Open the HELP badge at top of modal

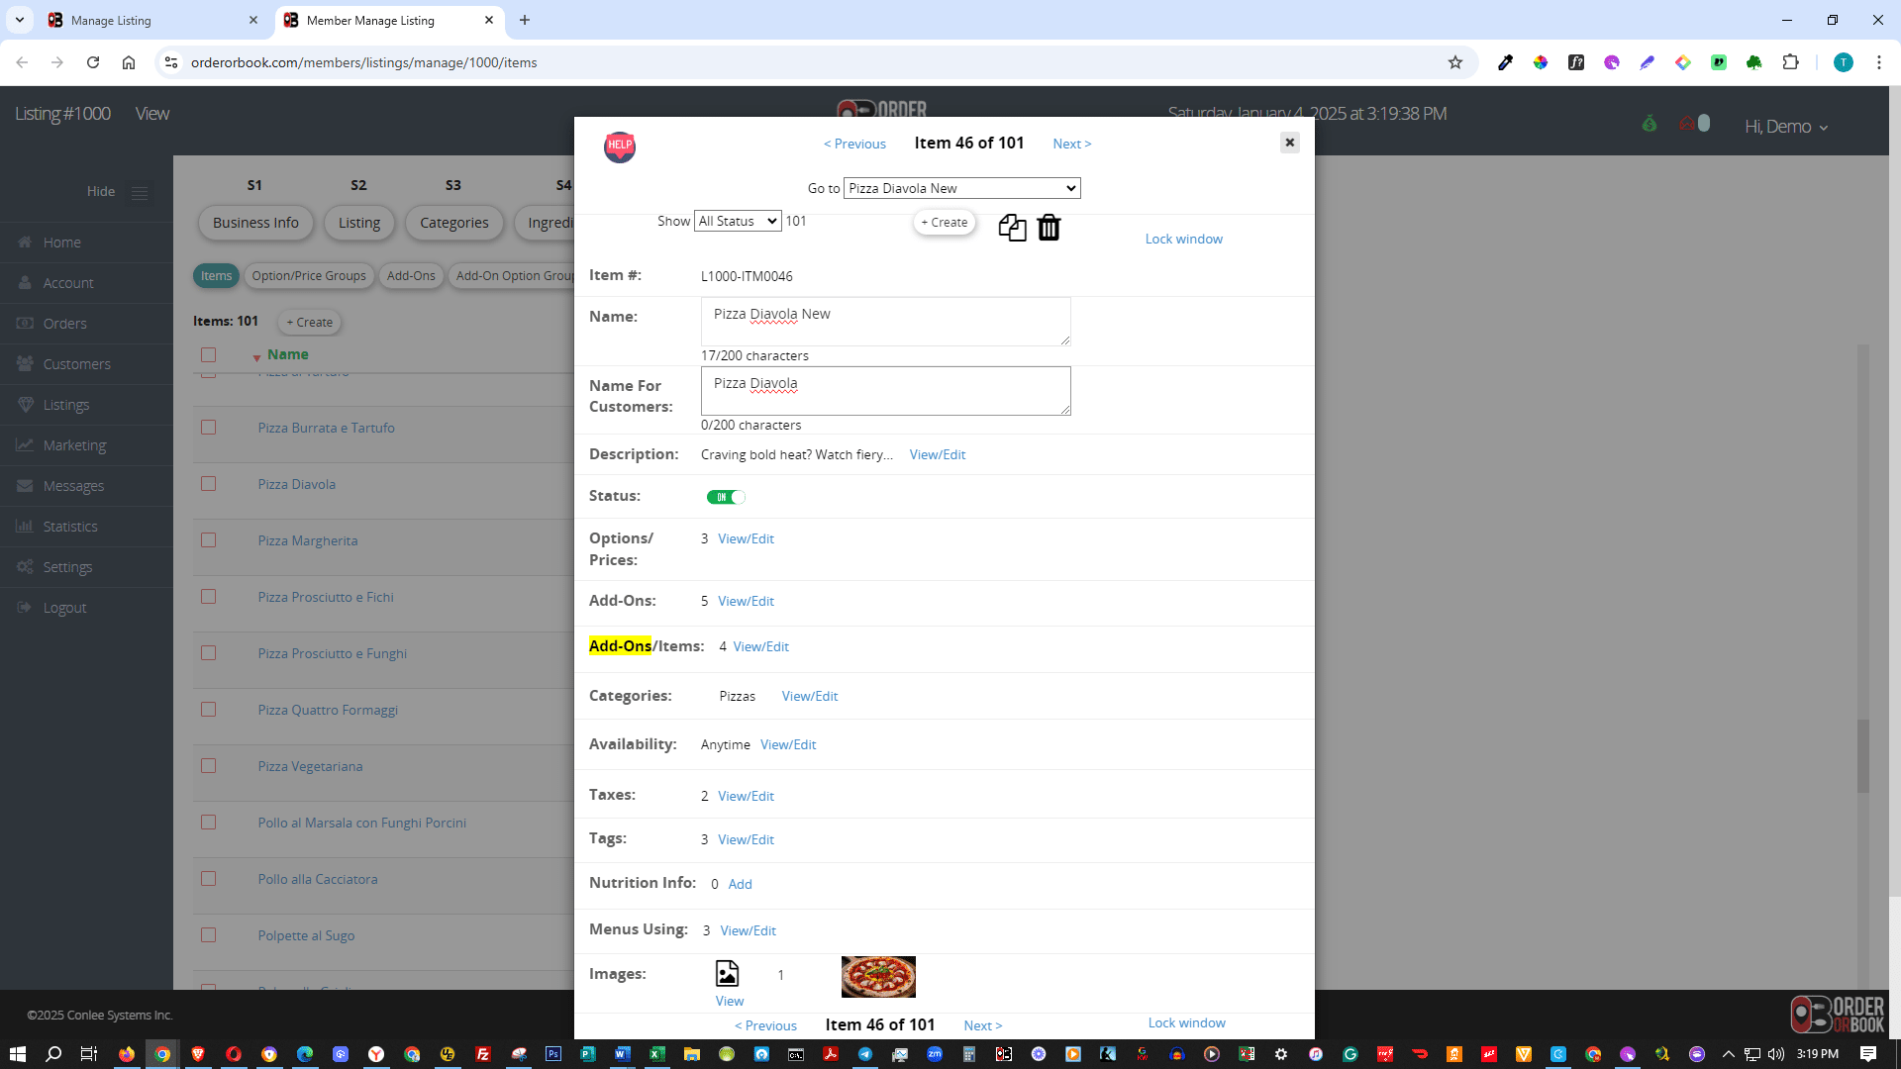620,147
